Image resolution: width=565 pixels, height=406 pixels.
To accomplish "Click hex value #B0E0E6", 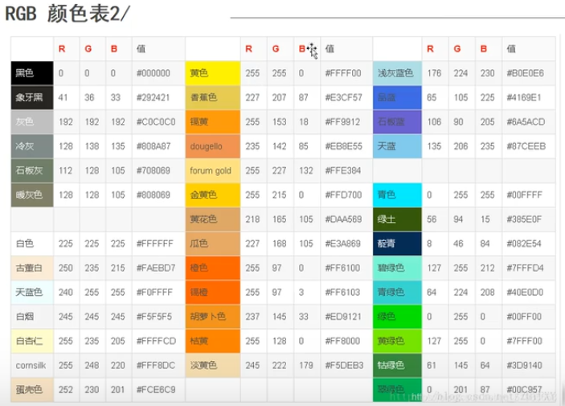I will click(525, 73).
